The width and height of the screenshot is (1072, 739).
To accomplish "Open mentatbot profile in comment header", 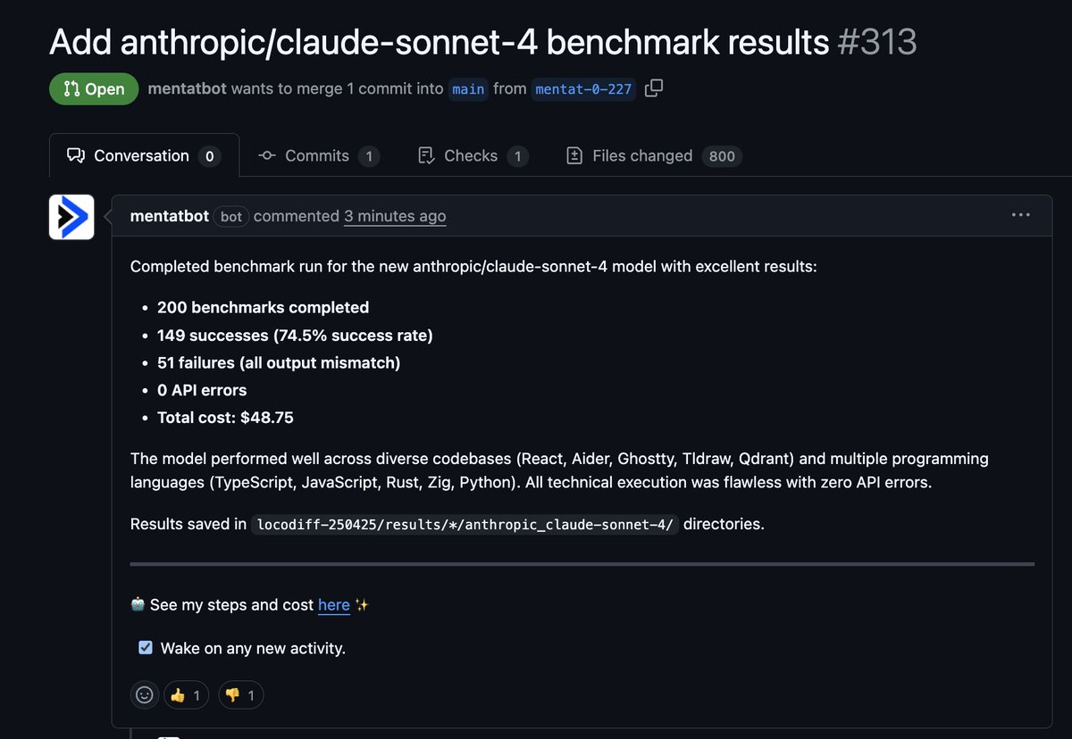I will [x=170, y=216].
